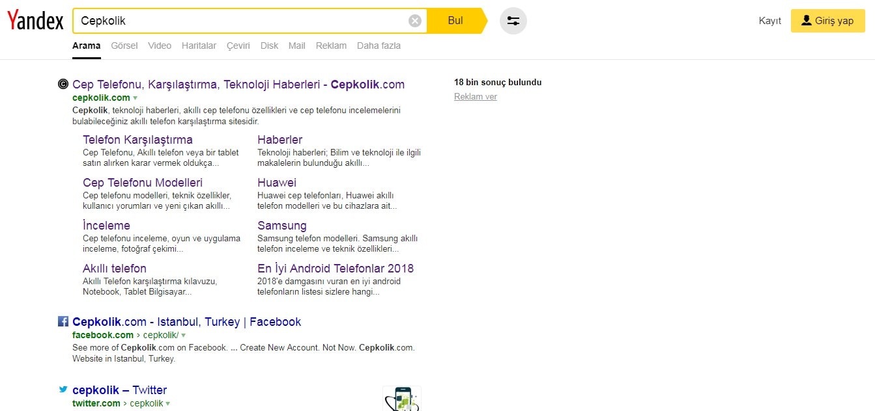Viewport: 875px width, 411px height.
Task: Open the Çeviri tab
Action: (238, 46)
